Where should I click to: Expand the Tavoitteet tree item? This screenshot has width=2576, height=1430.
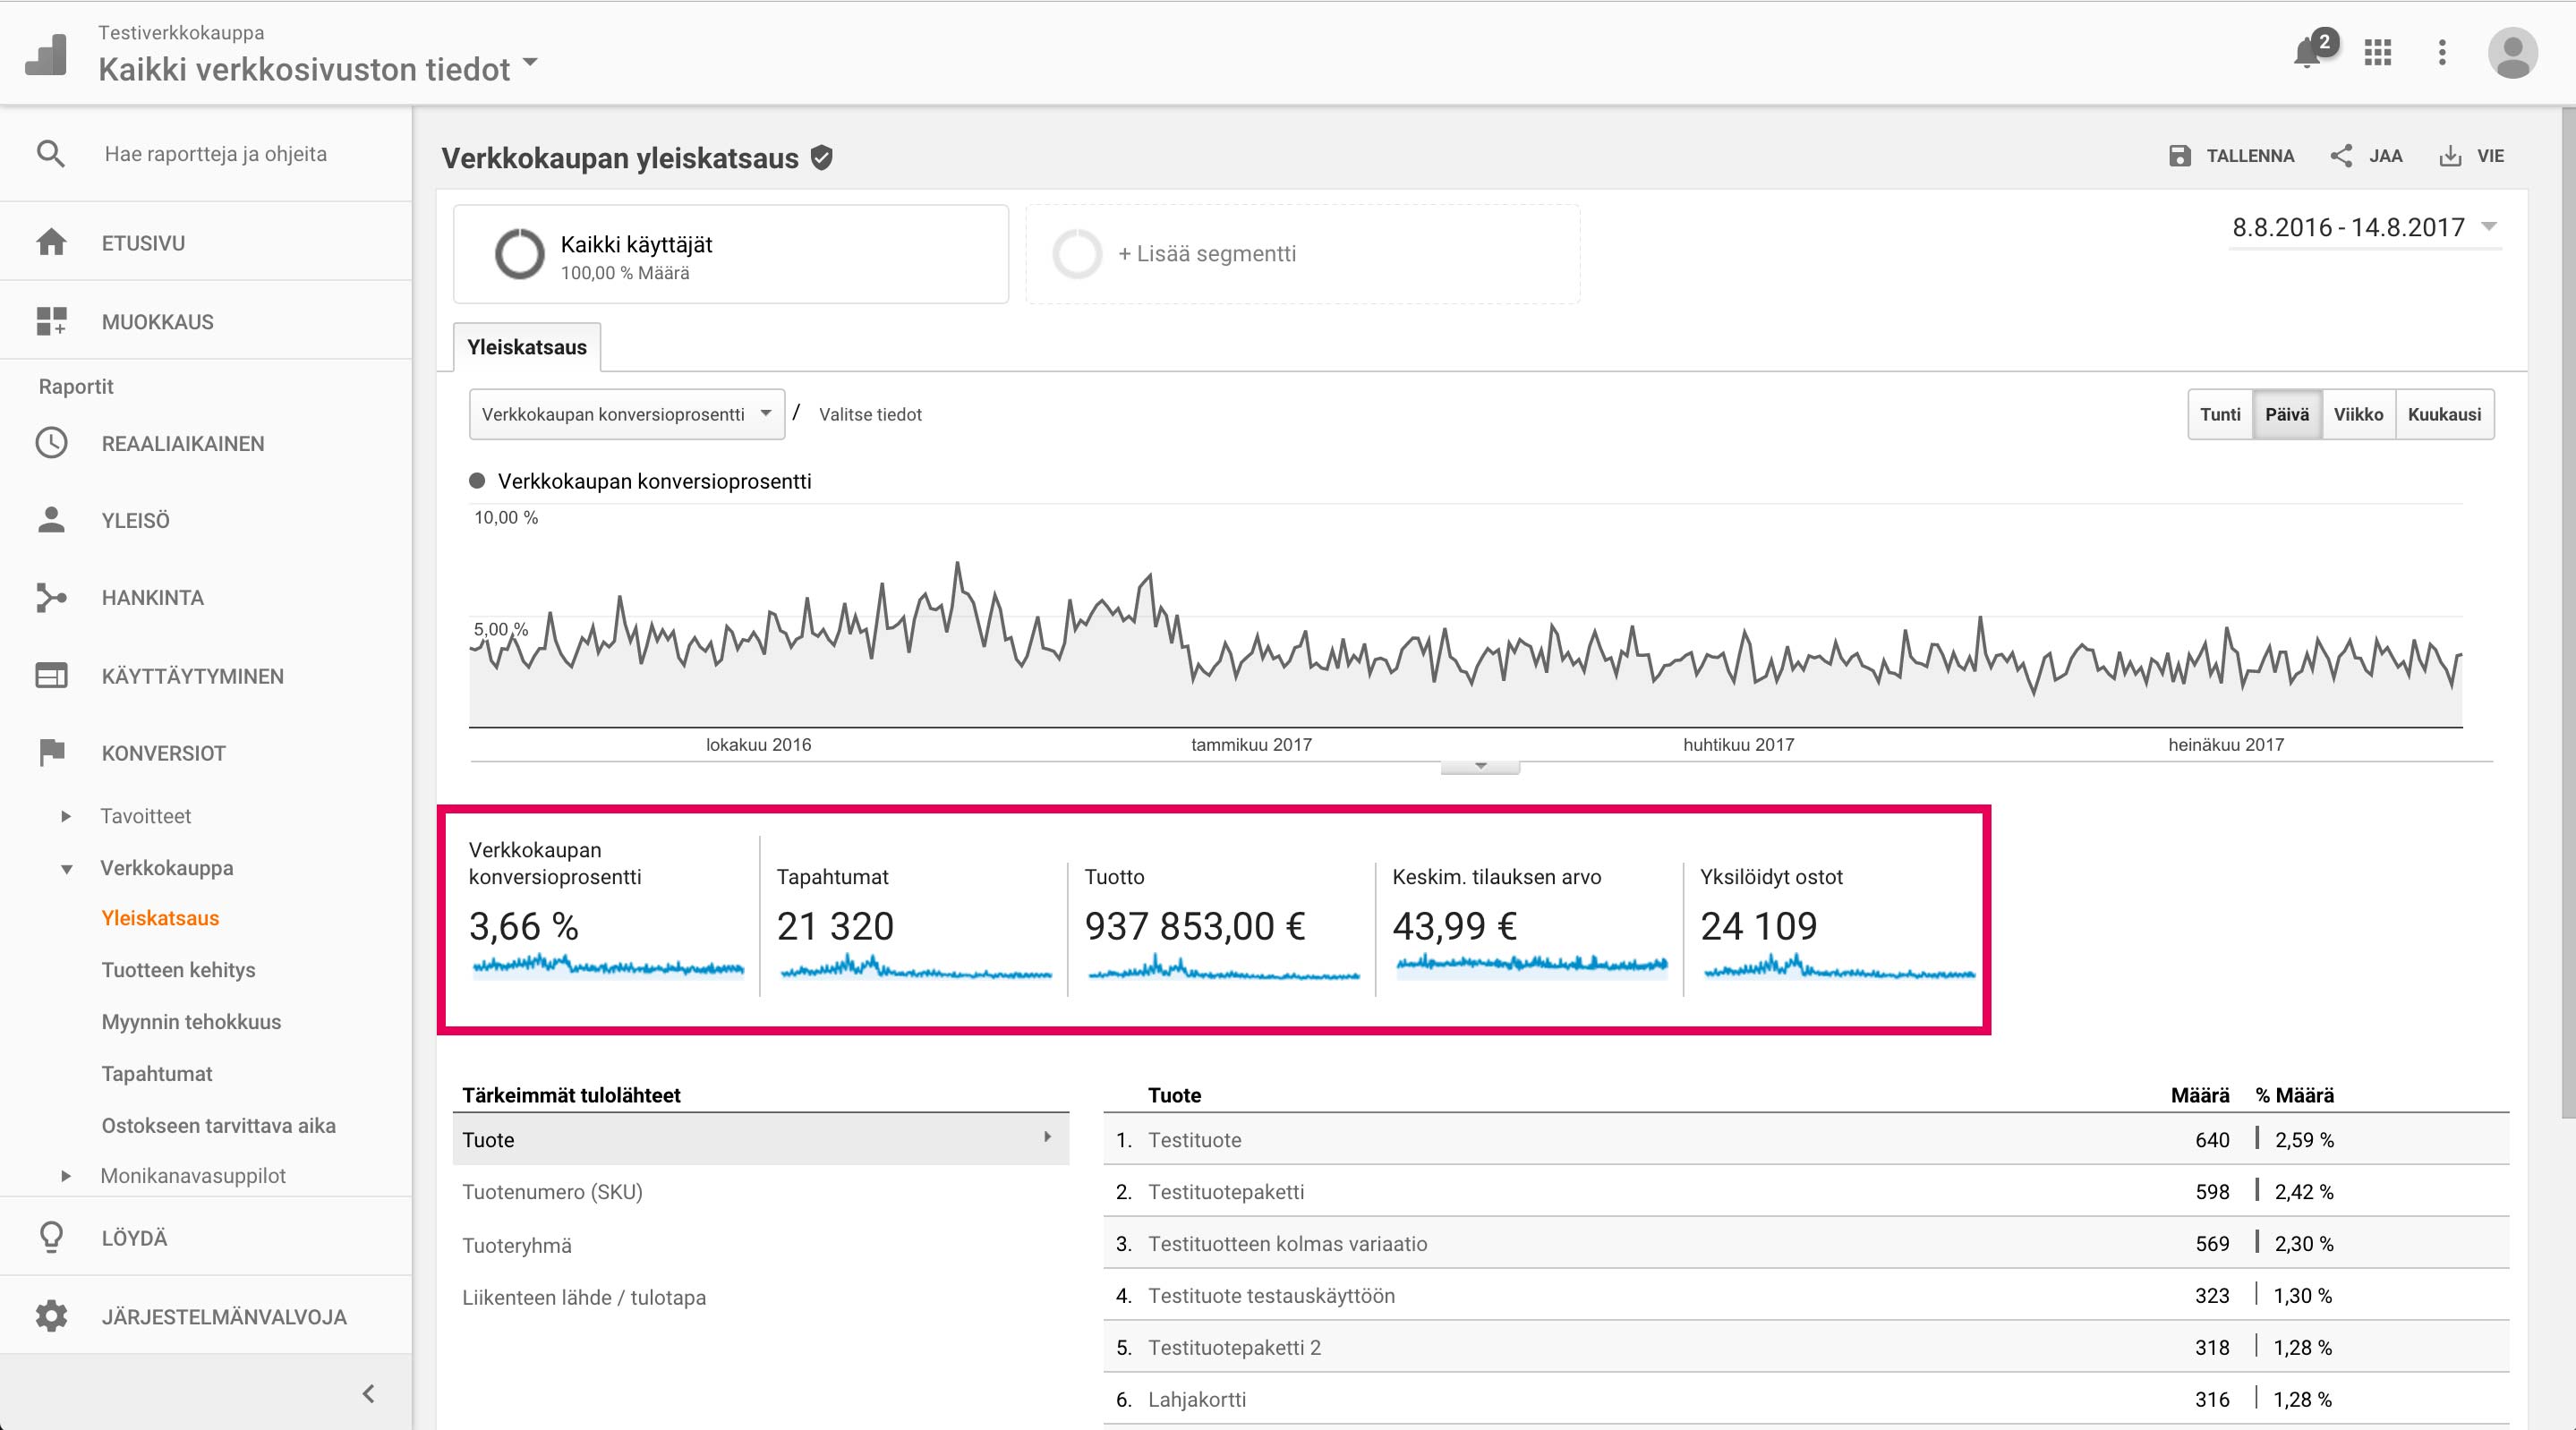click(66, 816)
